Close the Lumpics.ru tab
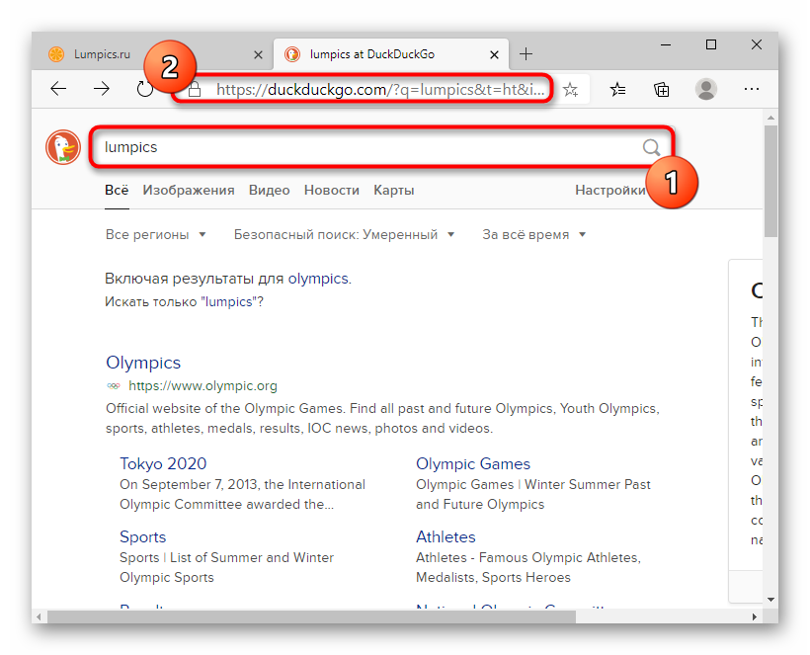 [x=259, y=54]
